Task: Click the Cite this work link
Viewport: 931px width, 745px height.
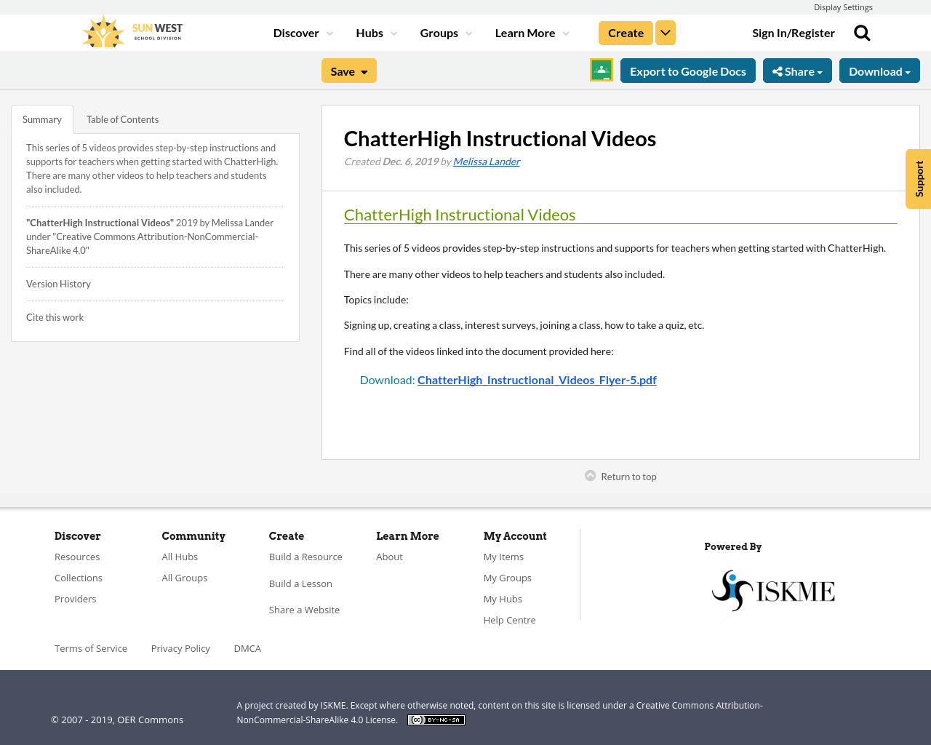Action: (x=55, y=316)
